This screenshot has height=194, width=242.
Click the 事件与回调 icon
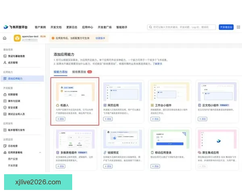coord(5,101)
